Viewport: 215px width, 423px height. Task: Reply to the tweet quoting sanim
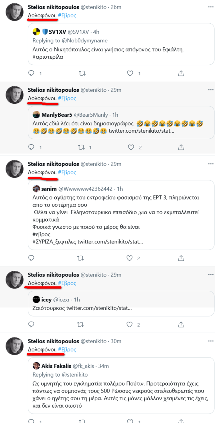pos(31,258)
